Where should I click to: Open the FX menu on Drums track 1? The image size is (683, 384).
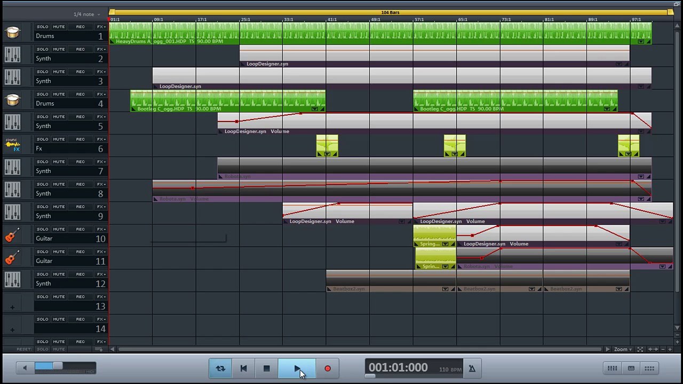click(x=101, y=27)
